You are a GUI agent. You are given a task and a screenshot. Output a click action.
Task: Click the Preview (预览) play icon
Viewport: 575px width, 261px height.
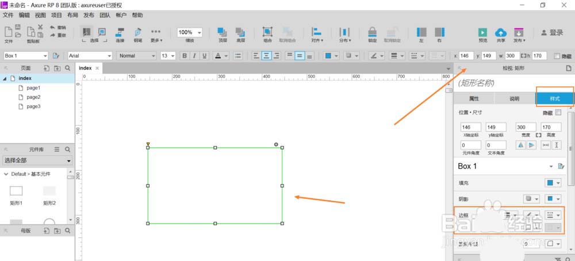coord(483,32)
